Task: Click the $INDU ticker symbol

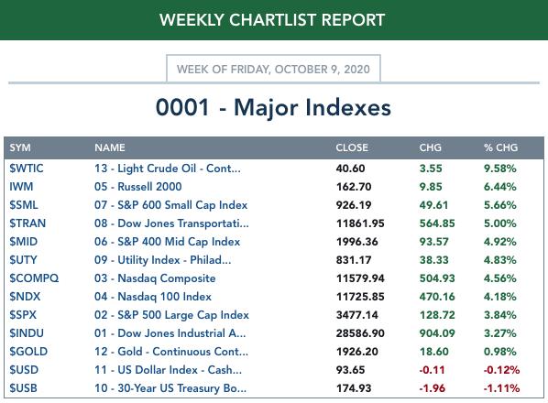Action: 27,333
